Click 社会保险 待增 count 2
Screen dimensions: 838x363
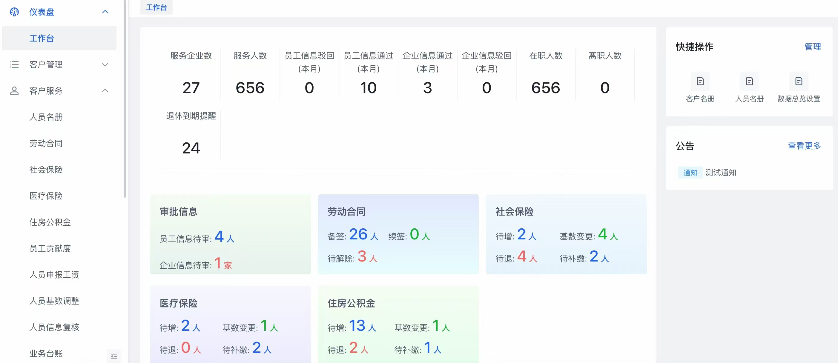(521, 235)
